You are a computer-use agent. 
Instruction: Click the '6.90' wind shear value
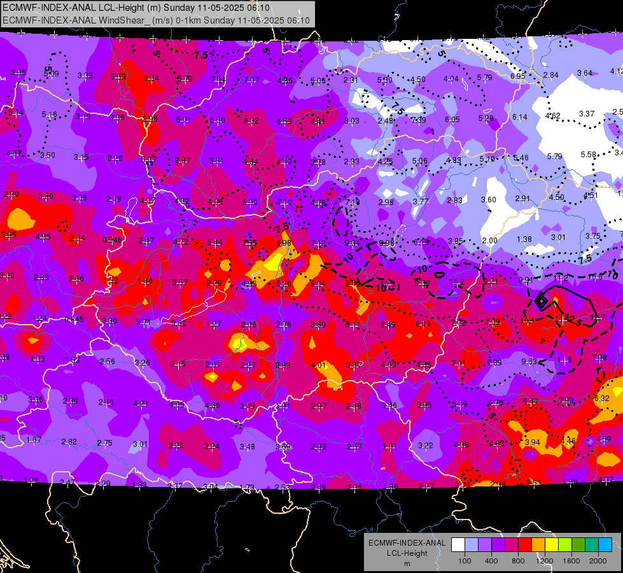[250, 202]
